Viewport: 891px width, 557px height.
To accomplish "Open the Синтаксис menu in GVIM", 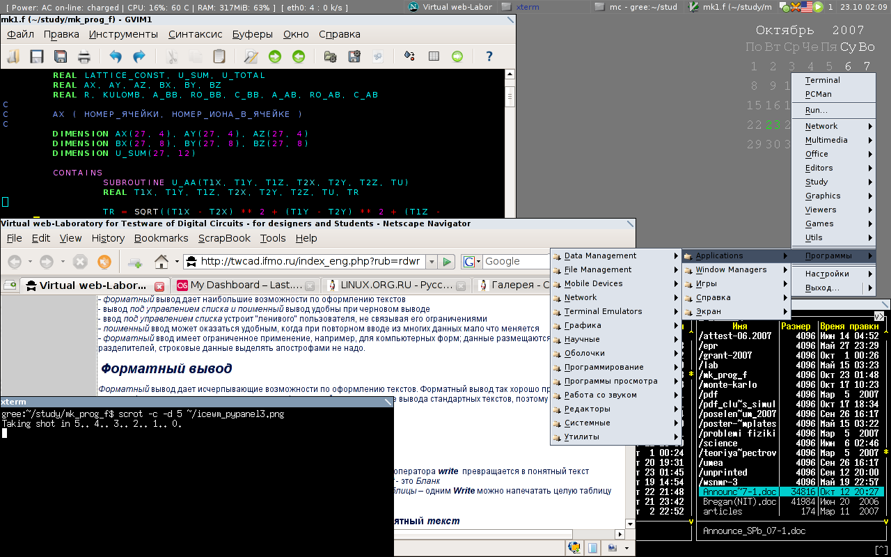I will click(x=195, y=34).
